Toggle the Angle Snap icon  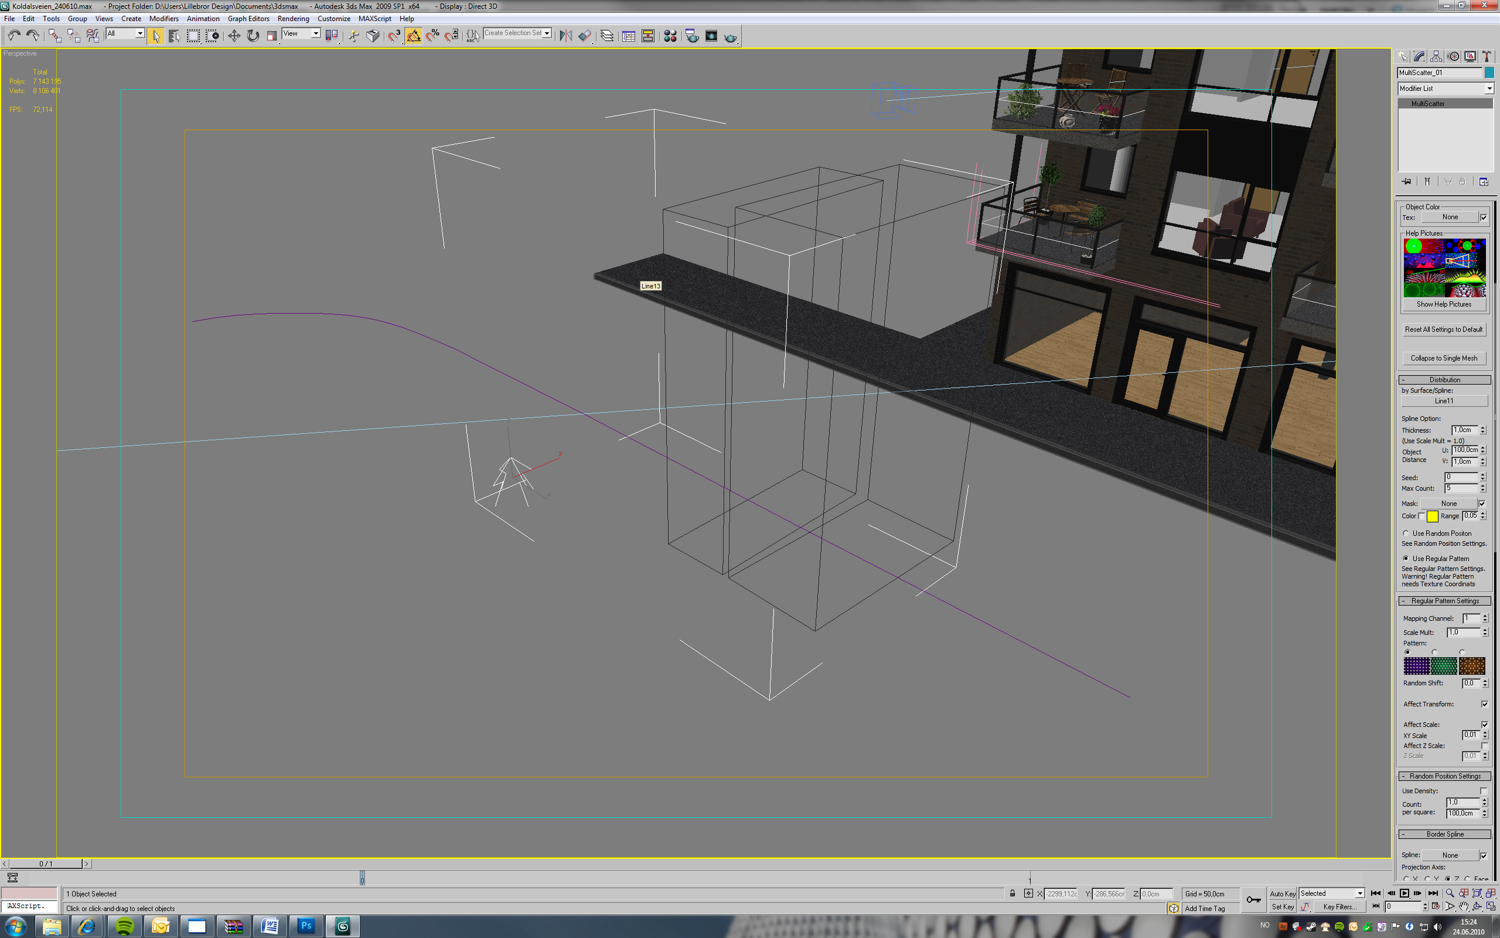pyautogui.click(x=414, y=36)
